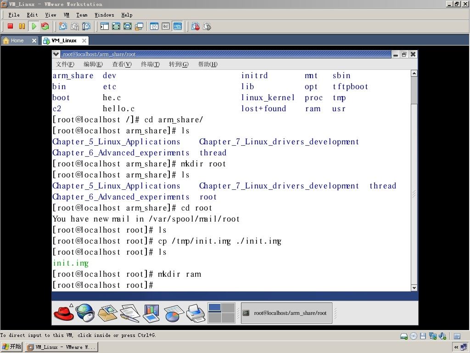Screen dimensions: 470x353
Task: Suspend the virtual machine with pause icon
Action: 22,26
